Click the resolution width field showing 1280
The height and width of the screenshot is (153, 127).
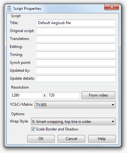click(26, 95)
